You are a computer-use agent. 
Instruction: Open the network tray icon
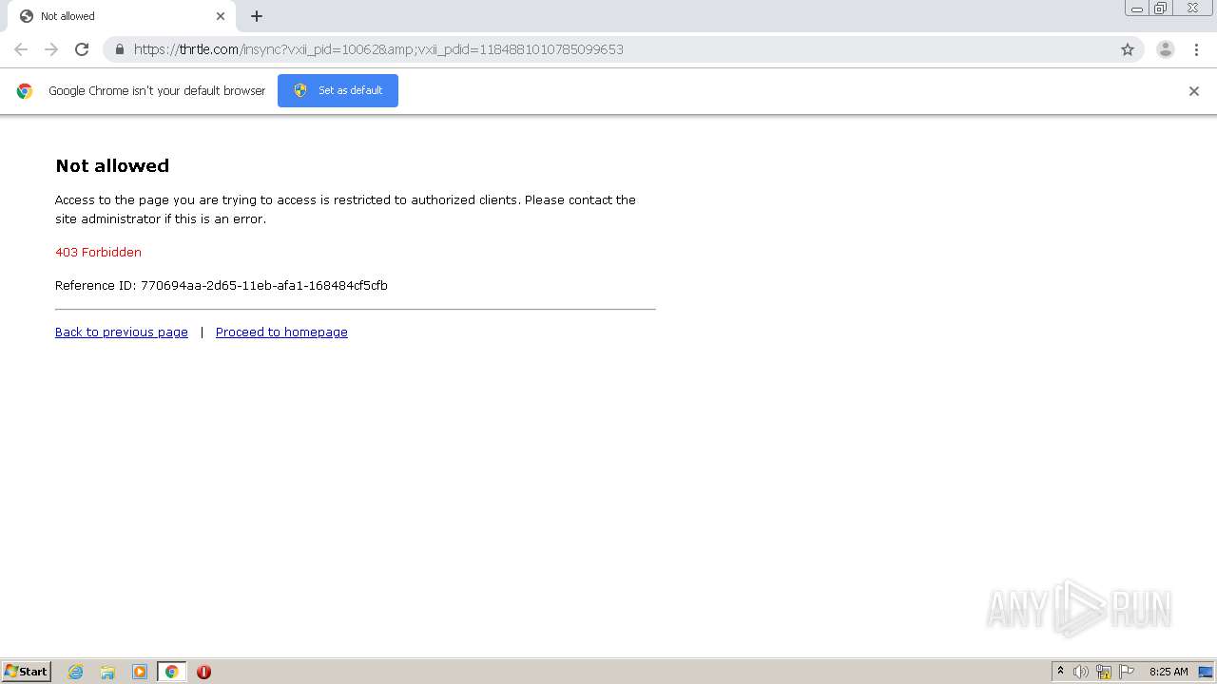[1104, 672]
